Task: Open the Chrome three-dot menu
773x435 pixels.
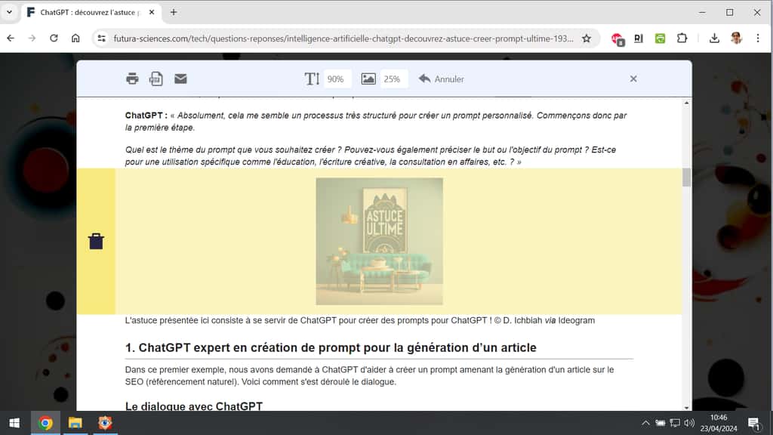Action: point(758,38)
